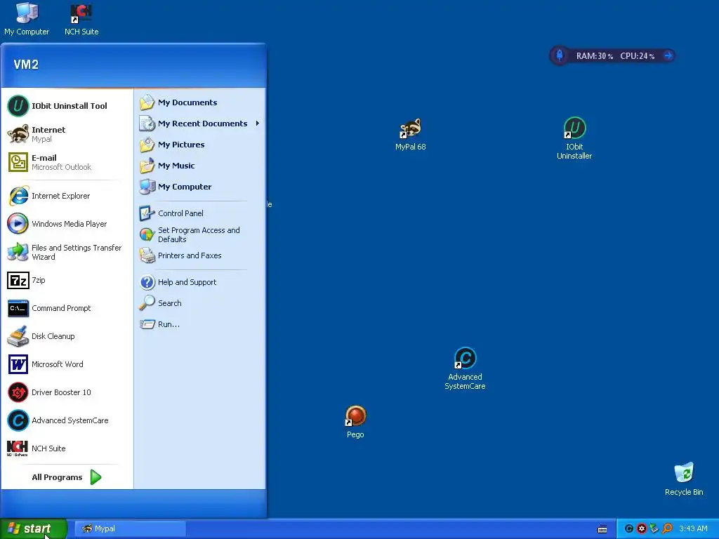Image resolution: width=719 pixels, height=539 pixels.
Task: Open My Pictures folder
Action: [200, 145]
